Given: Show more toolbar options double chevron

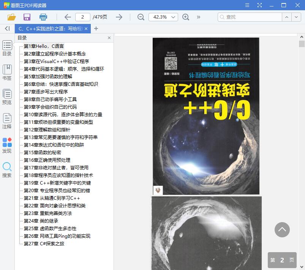Looking at the screenshot, I should 198,17.
